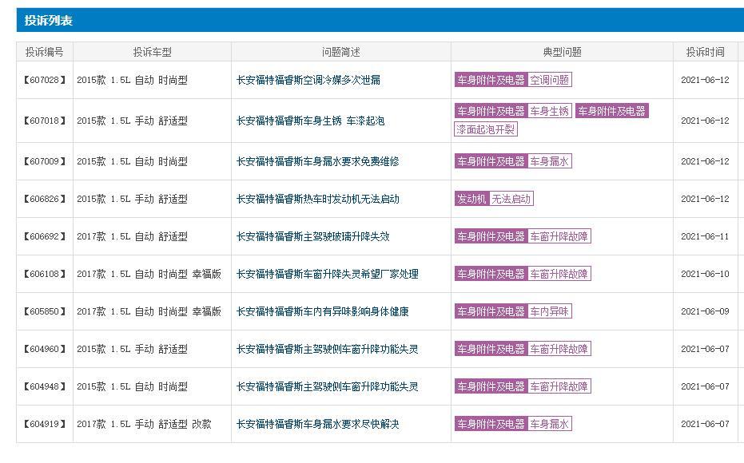744x463 pixels.
Task: Click complaint number 【604919】
Action: pos(45,424)
